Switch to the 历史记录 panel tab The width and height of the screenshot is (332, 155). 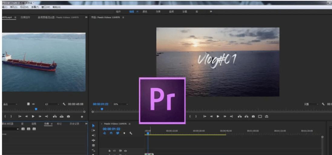pyautogui.click(x=74, y=124)
